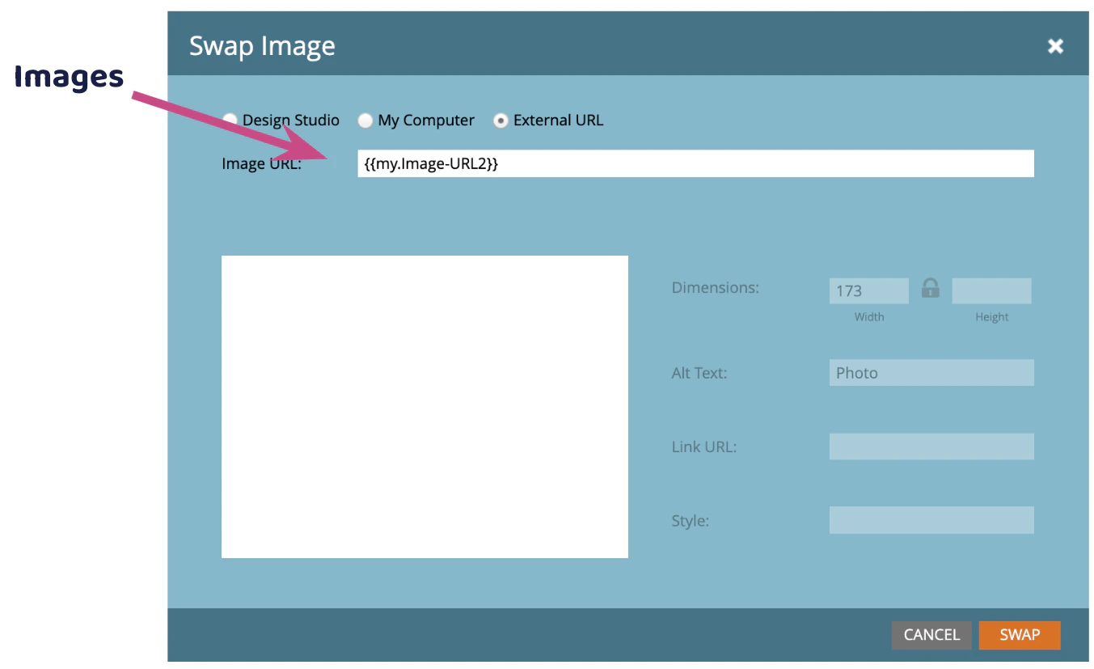Click the Style input field

point(931,520)
